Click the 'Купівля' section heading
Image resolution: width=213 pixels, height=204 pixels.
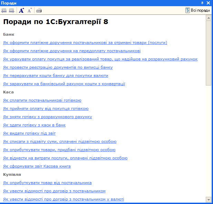point(12,174)
